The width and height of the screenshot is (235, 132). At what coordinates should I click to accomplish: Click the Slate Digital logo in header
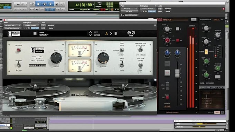14,34
